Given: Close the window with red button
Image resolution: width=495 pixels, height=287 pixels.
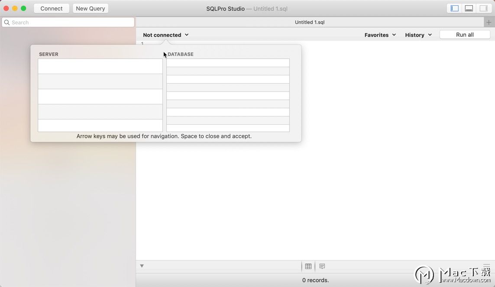Looking at the screenshot, I should tap(6, 9).
